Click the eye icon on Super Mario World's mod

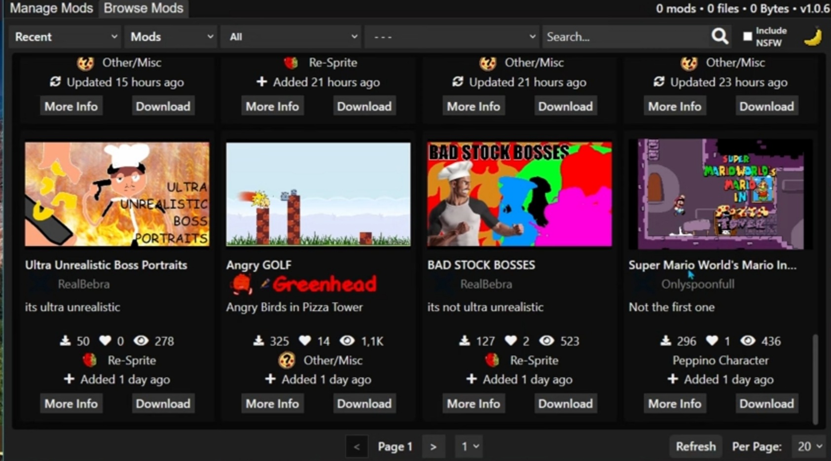748,341
